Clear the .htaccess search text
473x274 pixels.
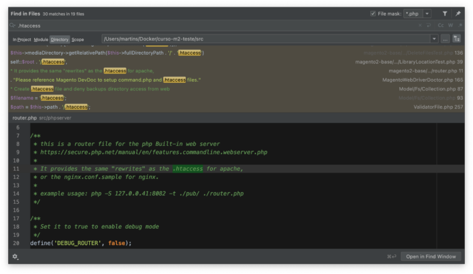pos(420,26)
